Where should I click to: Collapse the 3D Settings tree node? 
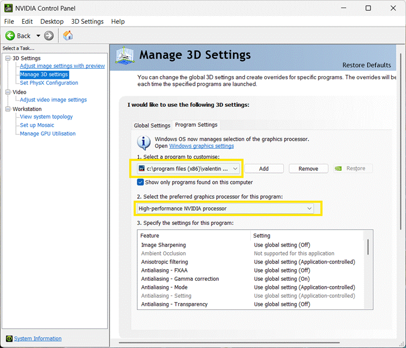pos(8,58)
